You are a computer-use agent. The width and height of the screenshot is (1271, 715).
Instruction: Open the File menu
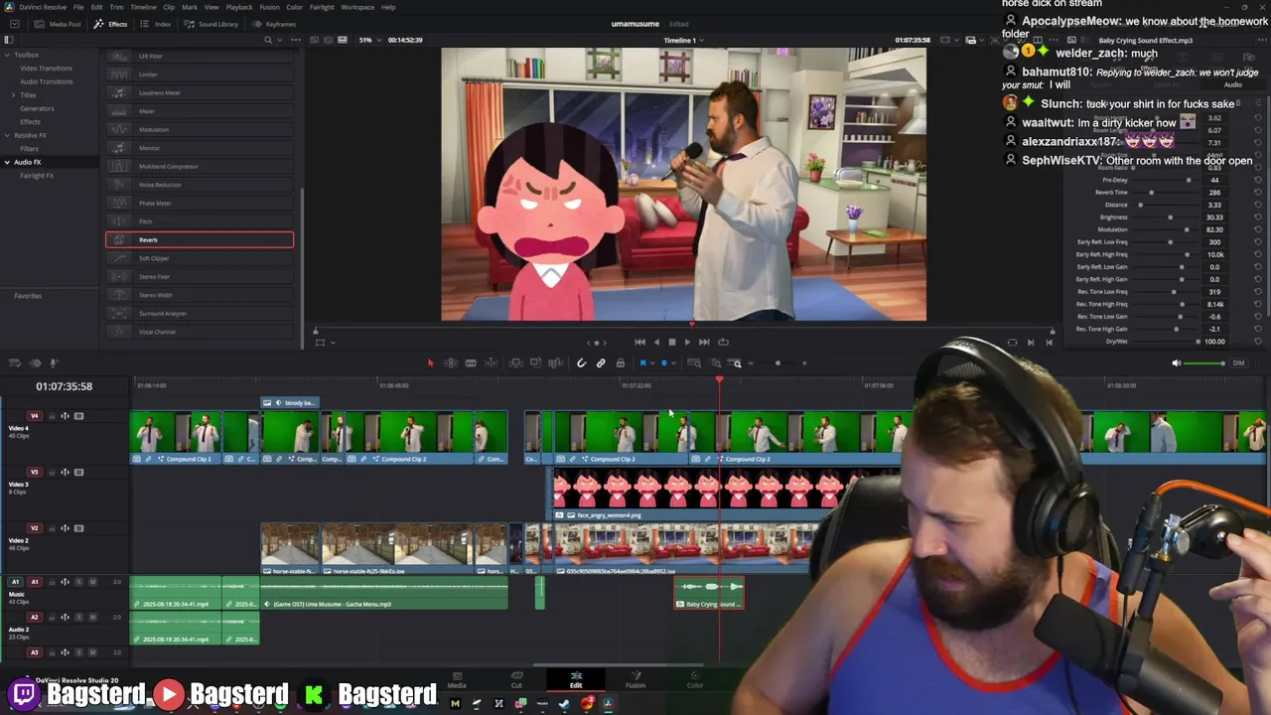[78, 7]
